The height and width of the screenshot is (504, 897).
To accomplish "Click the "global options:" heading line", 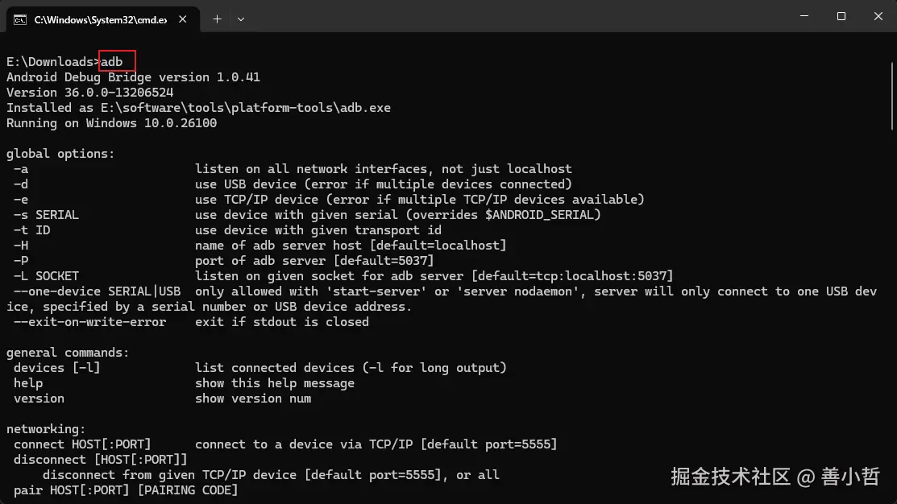I will click(x=60, y=154).
